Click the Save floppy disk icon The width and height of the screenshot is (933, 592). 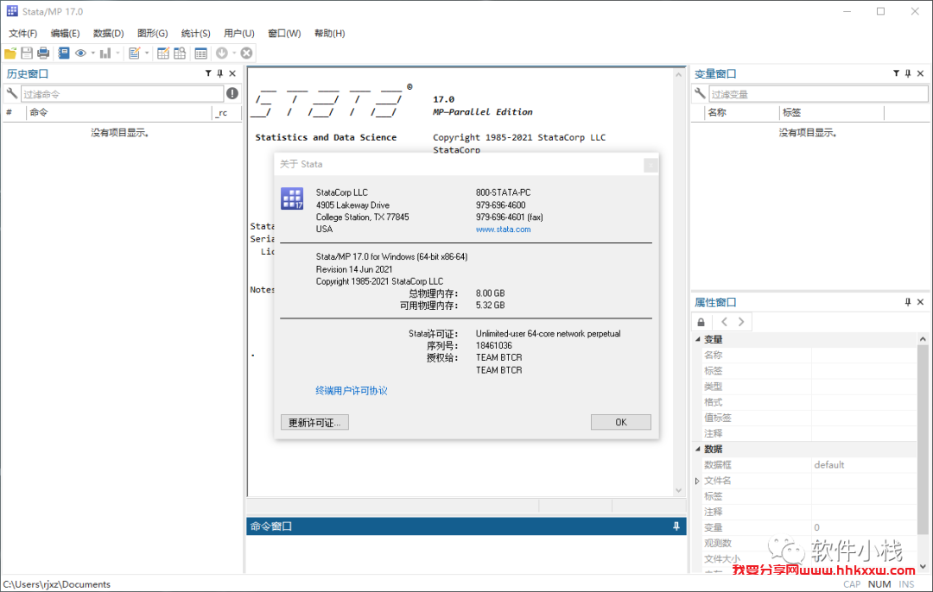click(x=27, y=53)
